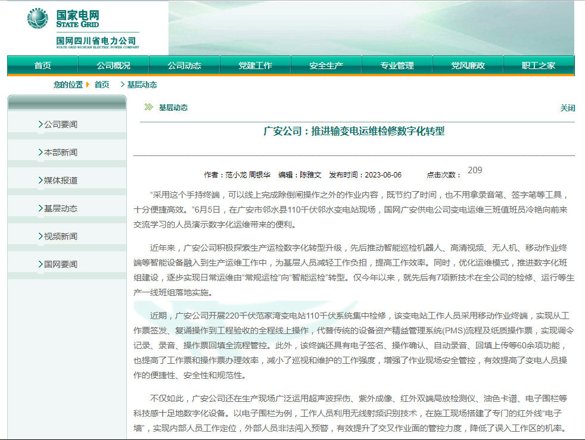This screenshot has width=585, height=440.
Task: Click 基层动态 in the breadcrumb trail
Action: click(142, 85)
